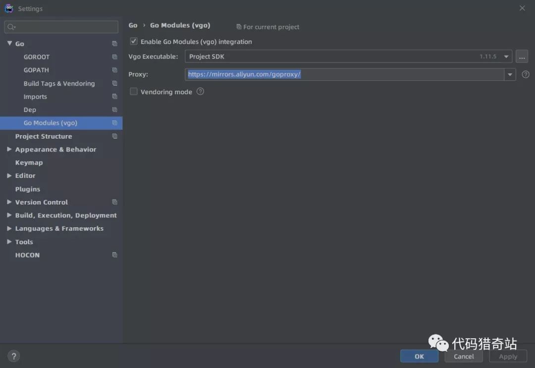Enable the Vendoring mode checkbox

[x=134, y=92]
